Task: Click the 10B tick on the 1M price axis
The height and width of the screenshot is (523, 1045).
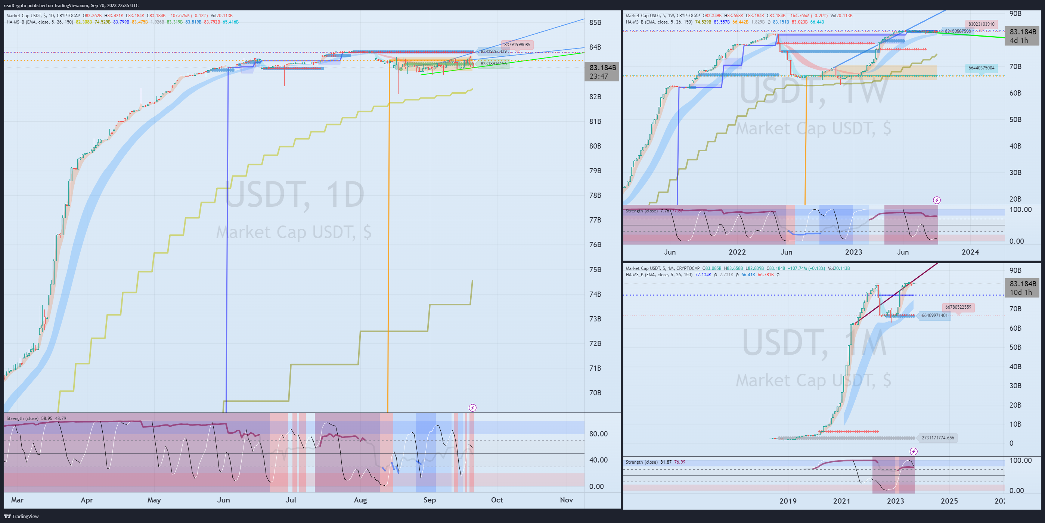Action: 1015,424
